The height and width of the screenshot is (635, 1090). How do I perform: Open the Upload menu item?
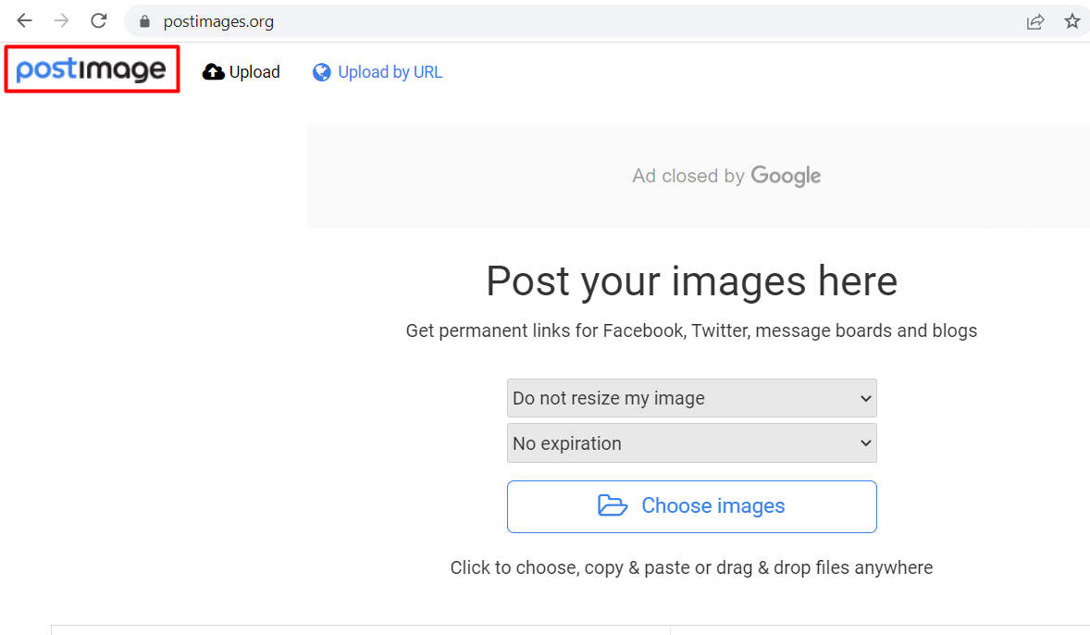tap(242, 72)
